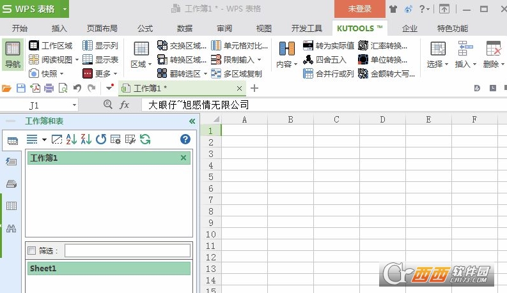The width and height of the screenshot is (507, 293).
Task: Switch to the 开发工具 ribbon tab
Action: coord(306,28)
